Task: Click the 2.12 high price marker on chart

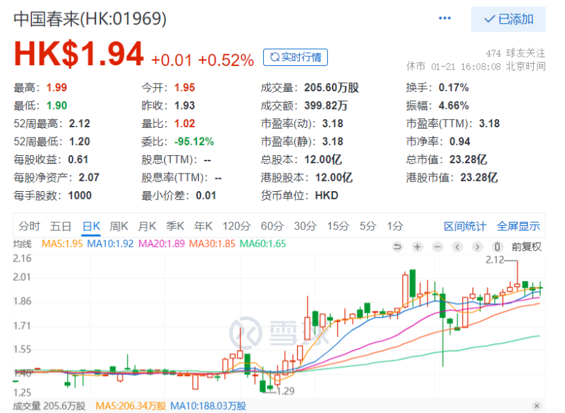Action: [496, 259]
